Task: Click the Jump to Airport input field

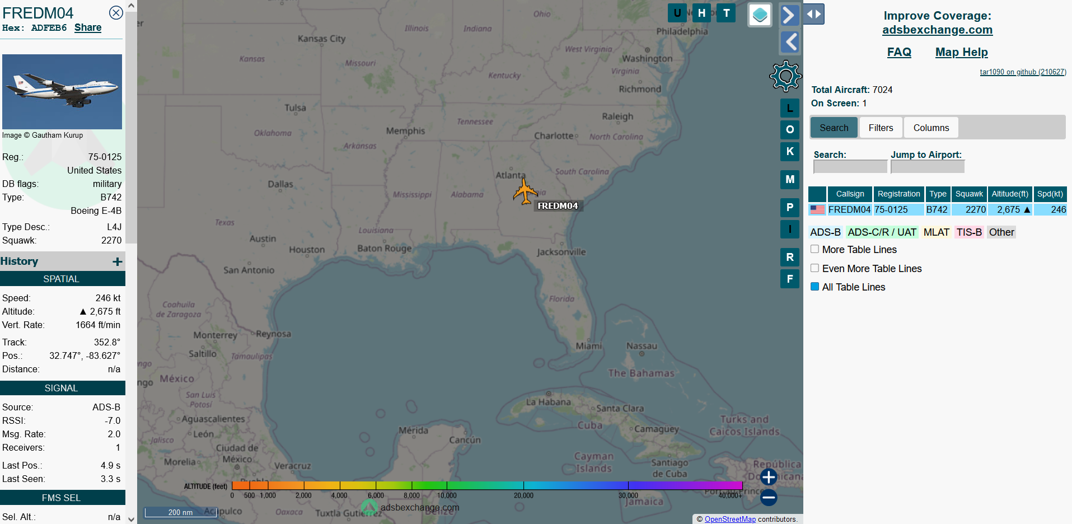Action: coord(927,167)
